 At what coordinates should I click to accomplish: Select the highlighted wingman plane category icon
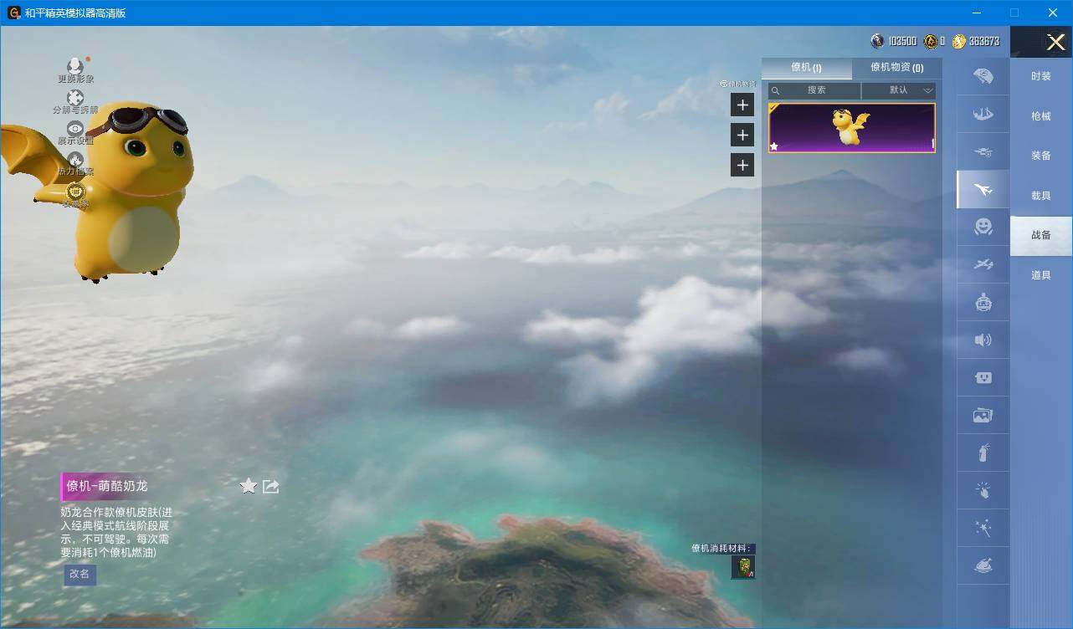983,190
